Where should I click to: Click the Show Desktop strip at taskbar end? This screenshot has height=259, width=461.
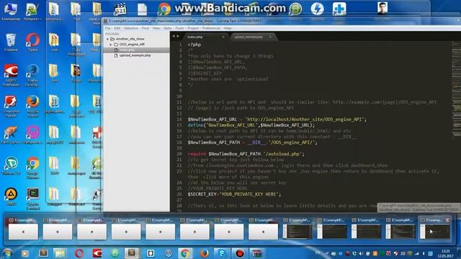tap(459, 253)
